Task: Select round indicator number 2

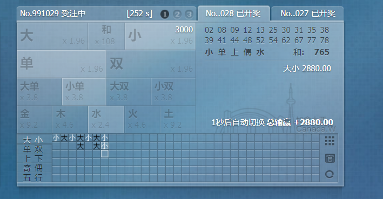Action: [x=177, y=14]
